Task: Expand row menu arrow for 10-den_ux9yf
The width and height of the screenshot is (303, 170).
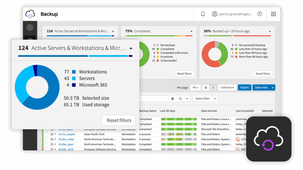Action: [55, 139]
